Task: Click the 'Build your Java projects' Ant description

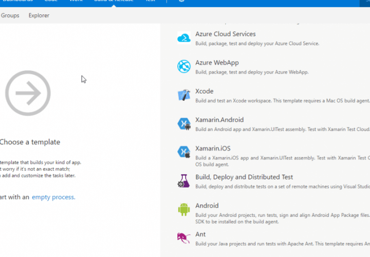Action: pyautogui.click(x=283, y=244)
